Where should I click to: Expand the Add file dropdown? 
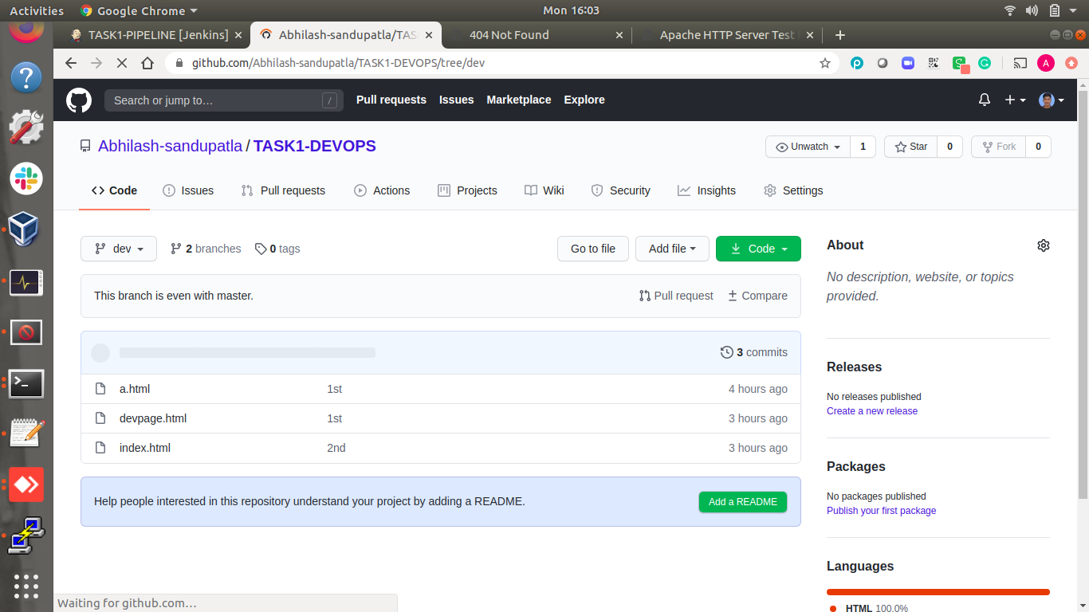(672, 249)
